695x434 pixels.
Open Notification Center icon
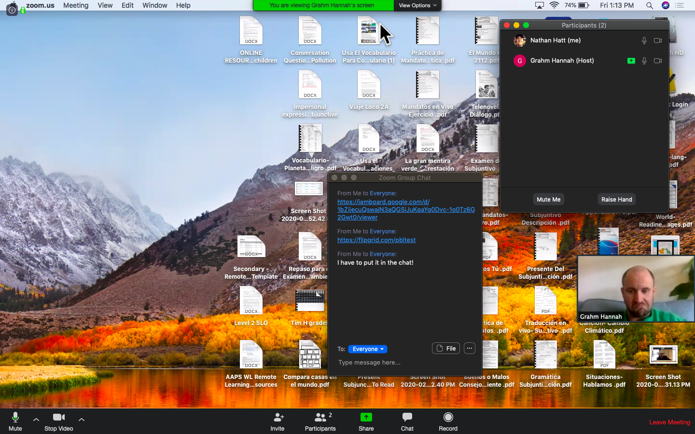tap(680, 5)
